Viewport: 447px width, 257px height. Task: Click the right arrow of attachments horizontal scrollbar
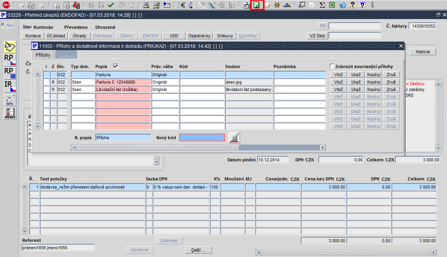point(323,148)
